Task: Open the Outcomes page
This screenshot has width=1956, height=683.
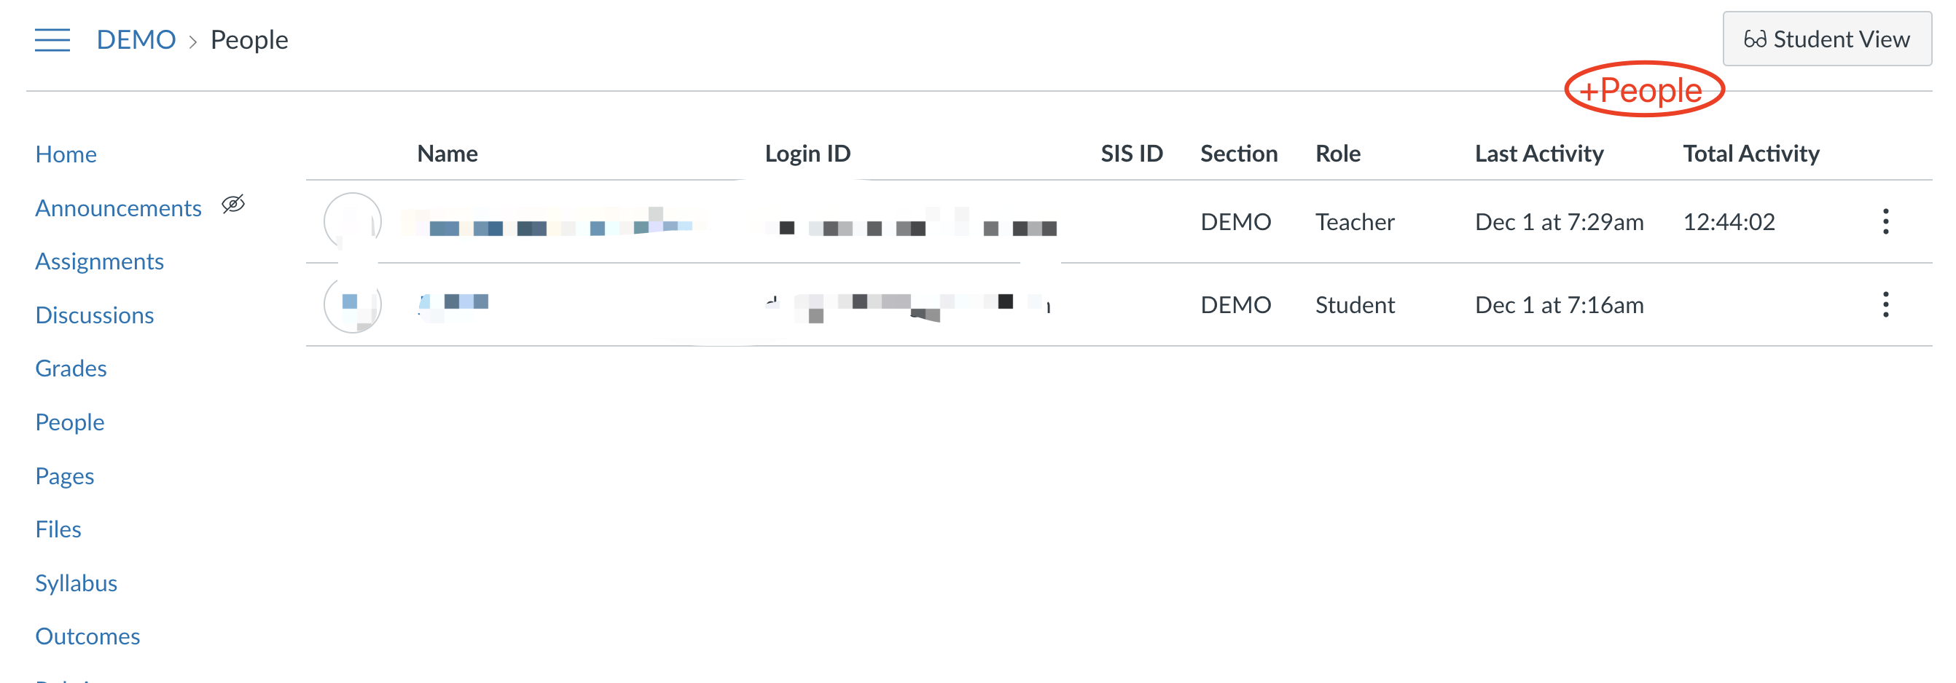Action: pos(87,636)
